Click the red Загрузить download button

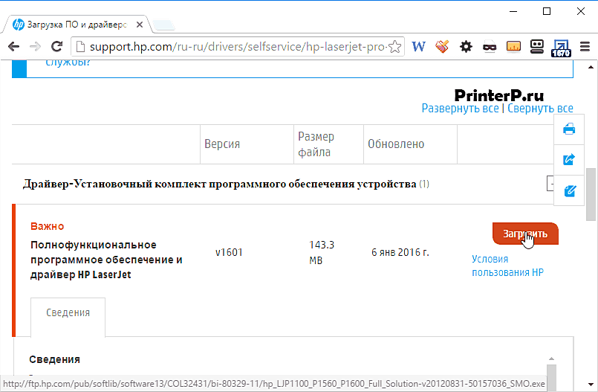coord(525,234)
